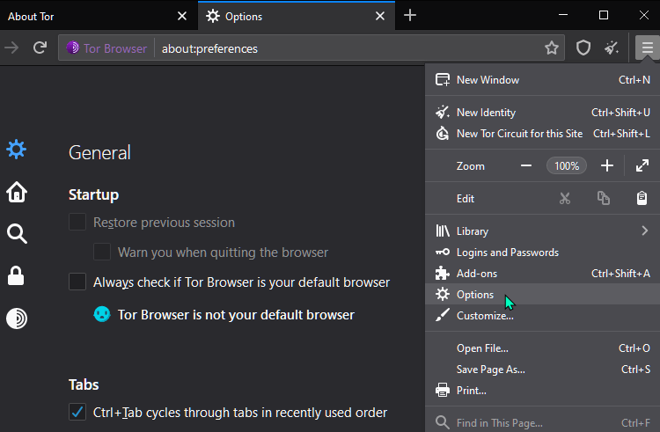Copy selection using Edit row icon
The image size is (660, 432).
[603, 198]
